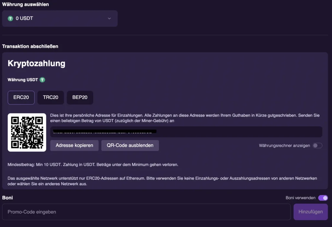Viewport: 332px width, 227px height.
Task: Click the Mindestbetrag minimum 10 USDT notice
Action: (x=93, y=165)
